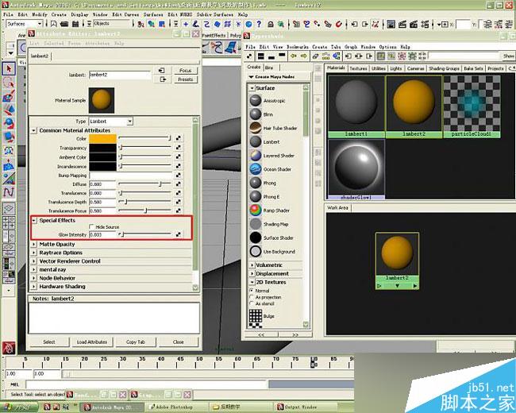Collapse the 2D Textures node category
The image size is (516, 413).
click(252, 282)
